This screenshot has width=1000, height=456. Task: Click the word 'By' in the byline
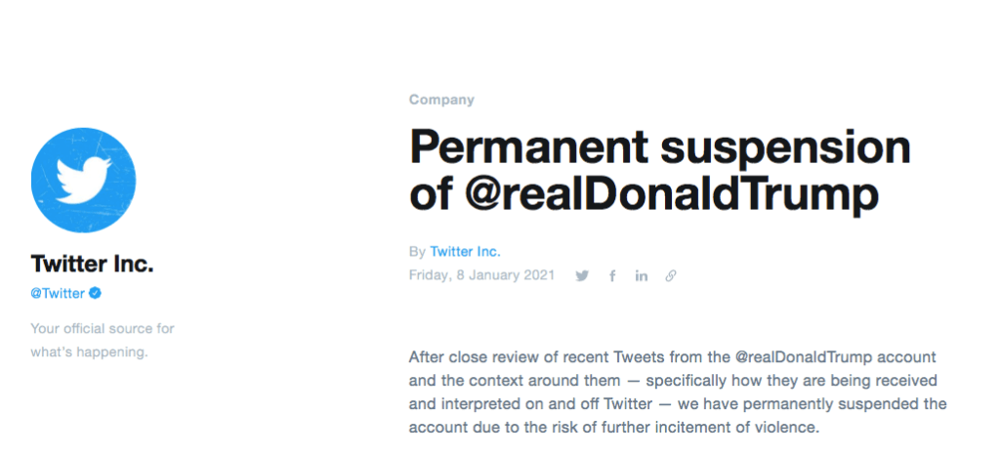(x=417, y=252)
